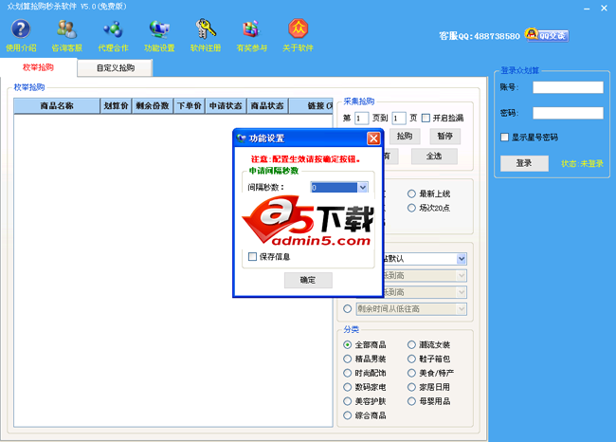Click the end page number field after 页到
The image size is (616, 442).
tap(399, 118)
